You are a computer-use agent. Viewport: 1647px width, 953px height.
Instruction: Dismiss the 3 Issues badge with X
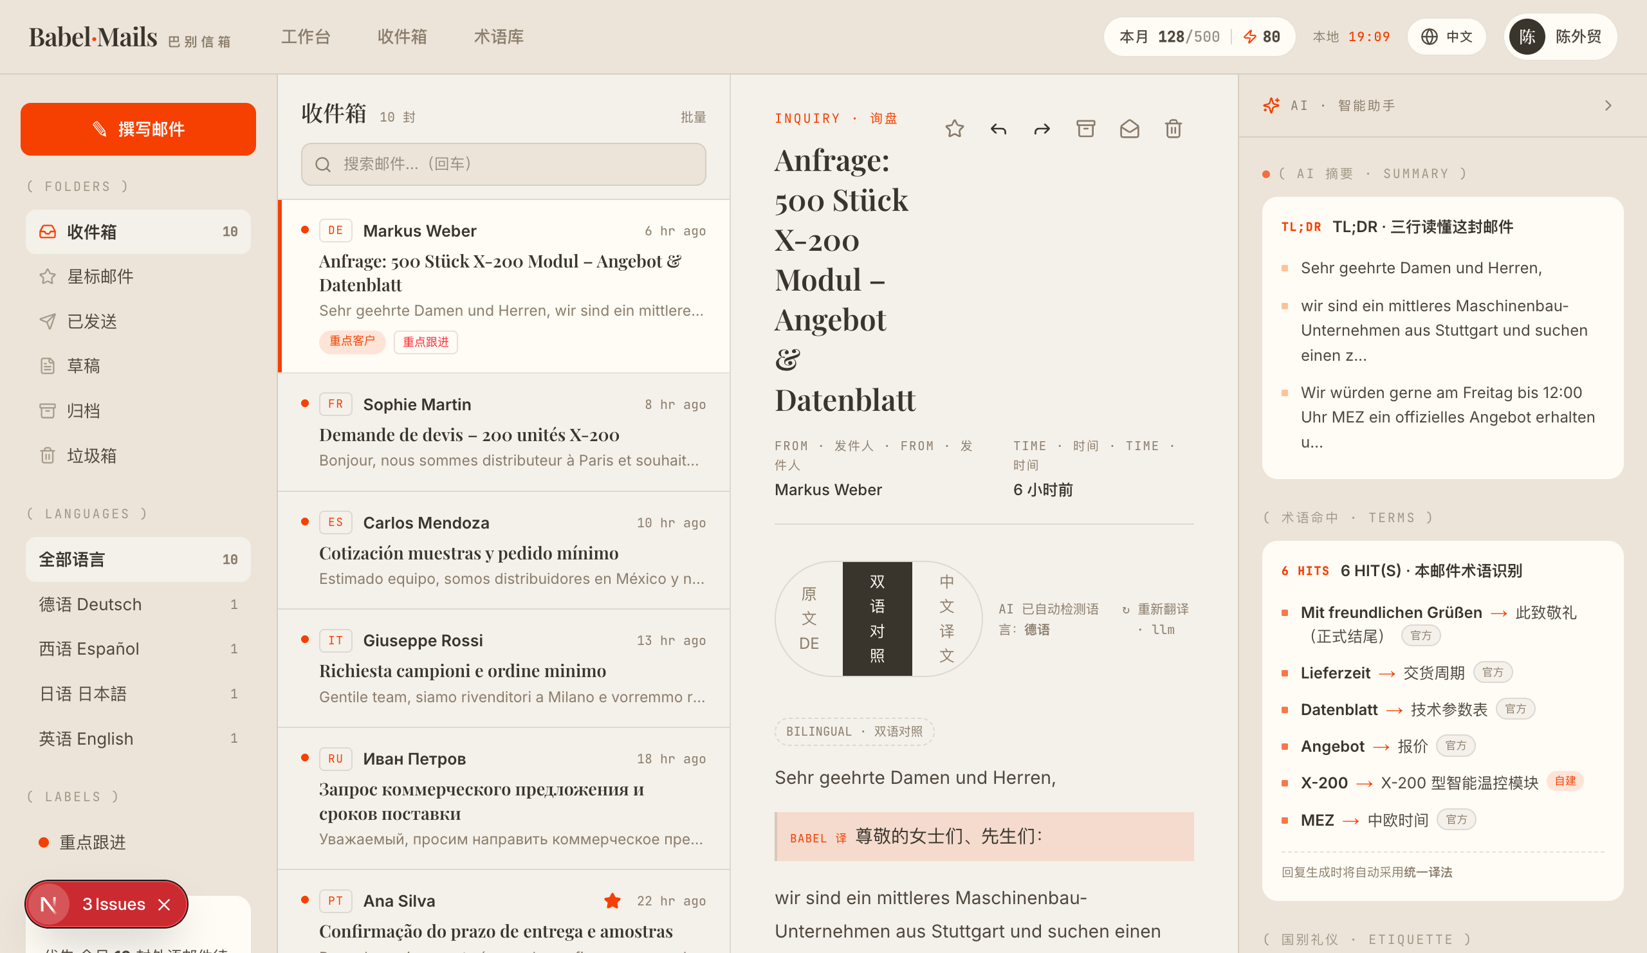point(164,904)
